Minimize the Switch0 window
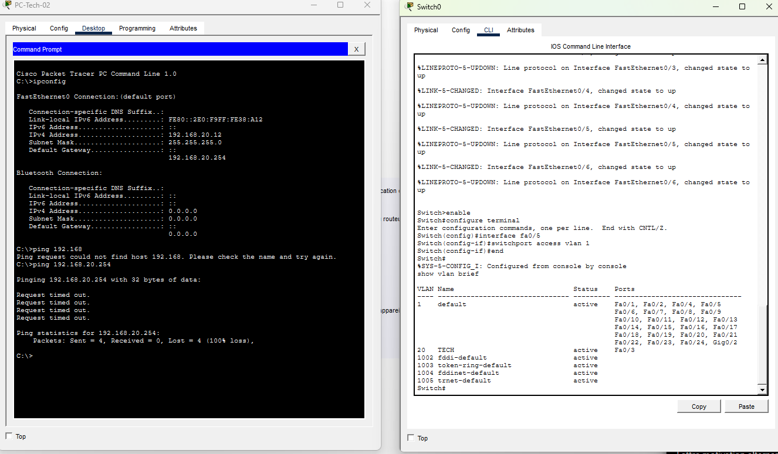Image resolution: width=778 pixels, height=454 pixels. [716, 6]
